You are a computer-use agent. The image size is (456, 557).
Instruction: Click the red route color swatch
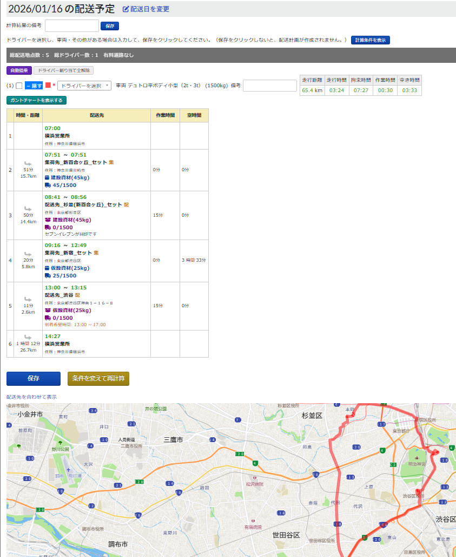[x=48, y=86]
